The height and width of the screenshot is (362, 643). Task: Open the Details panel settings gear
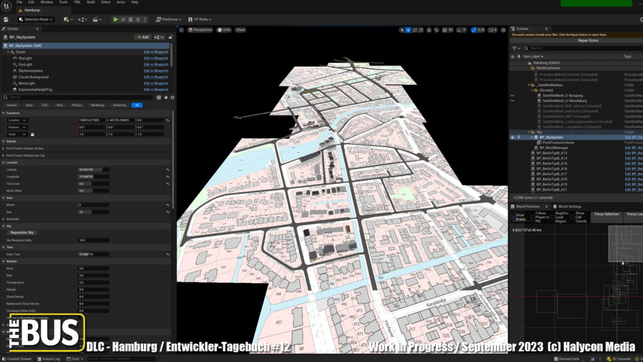[x=172, y=97]
